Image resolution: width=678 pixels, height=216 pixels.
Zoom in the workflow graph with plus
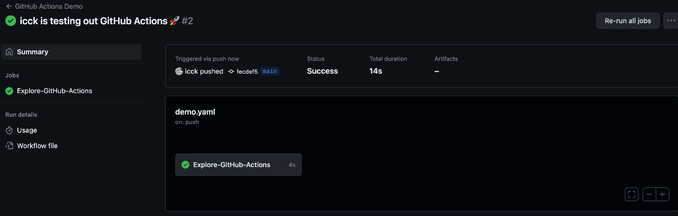click(663, 194)
